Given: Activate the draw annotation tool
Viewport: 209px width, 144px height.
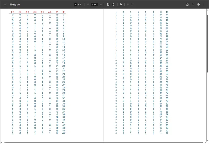Looking at the screenshot, I should click(121, 4).
